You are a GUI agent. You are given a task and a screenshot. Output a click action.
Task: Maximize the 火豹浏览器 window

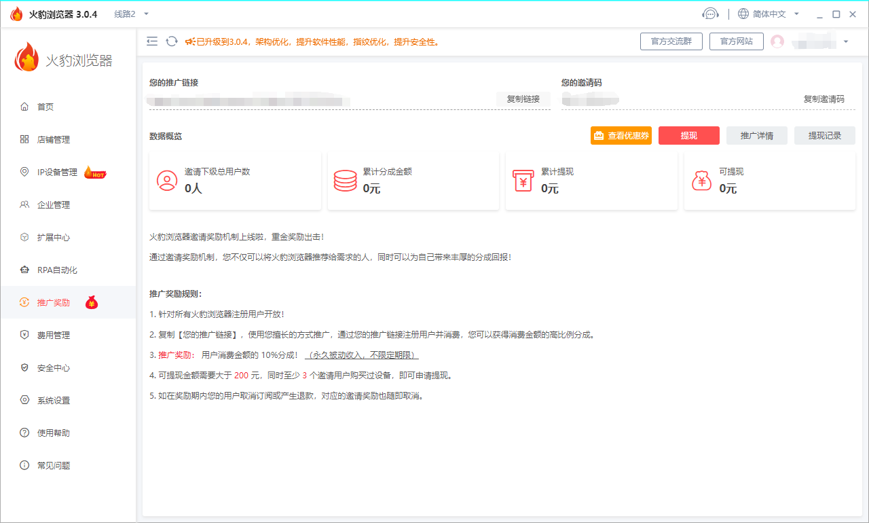coord(836,14)
